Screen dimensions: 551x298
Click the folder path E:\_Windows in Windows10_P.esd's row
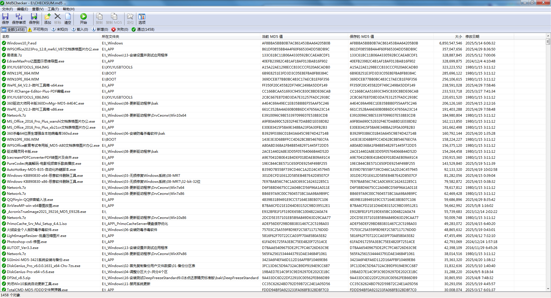click(112, 43)
